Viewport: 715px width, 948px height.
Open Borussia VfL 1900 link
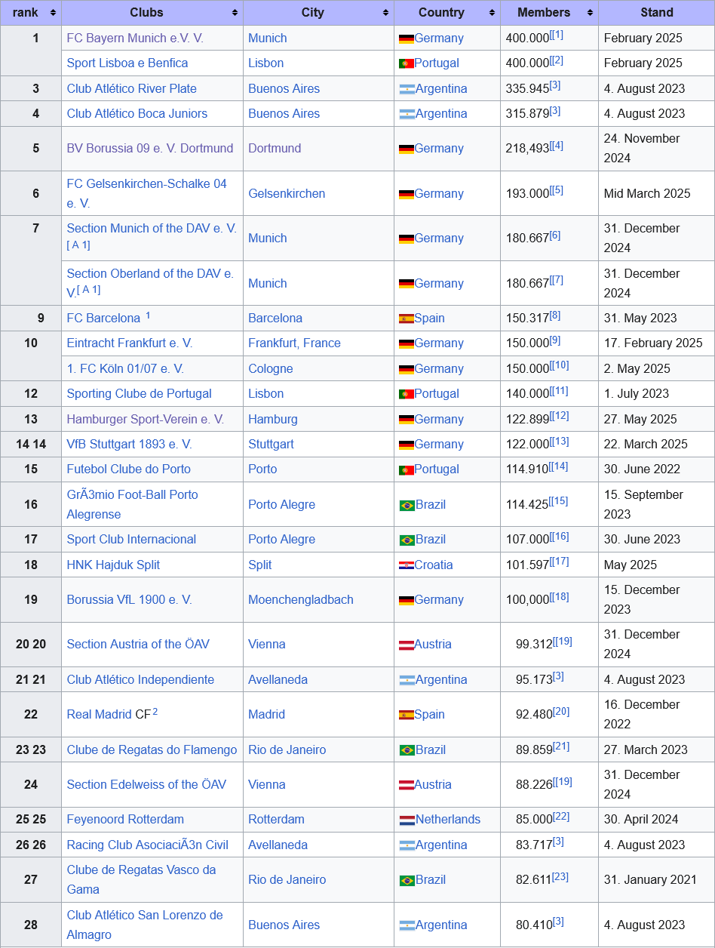tap(129, 599)
